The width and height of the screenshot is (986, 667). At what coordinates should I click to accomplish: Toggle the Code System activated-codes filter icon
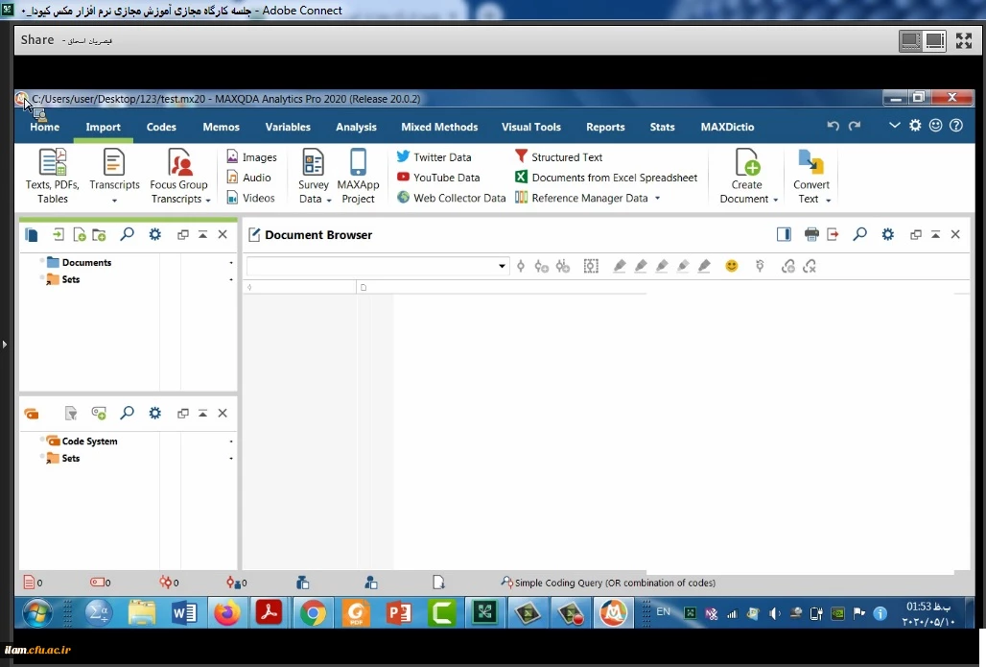click(70, 414)
